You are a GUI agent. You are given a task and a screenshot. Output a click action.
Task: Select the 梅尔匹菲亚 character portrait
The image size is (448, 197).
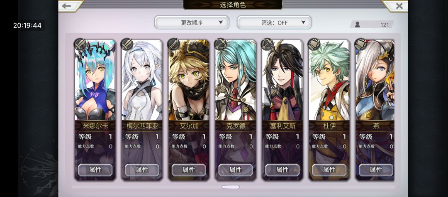(142, 80)
